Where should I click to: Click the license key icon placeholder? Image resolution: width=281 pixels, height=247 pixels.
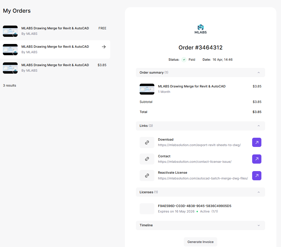[147, 208]
